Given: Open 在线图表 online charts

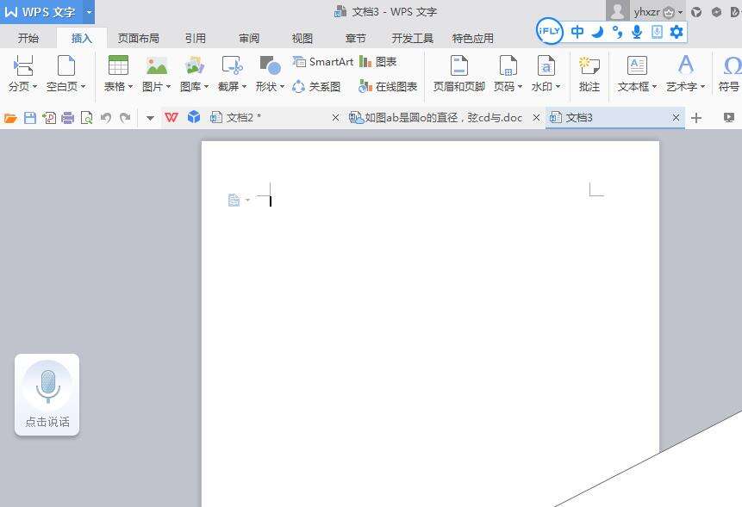Looking at the screenshot, I should click(388, 86).
